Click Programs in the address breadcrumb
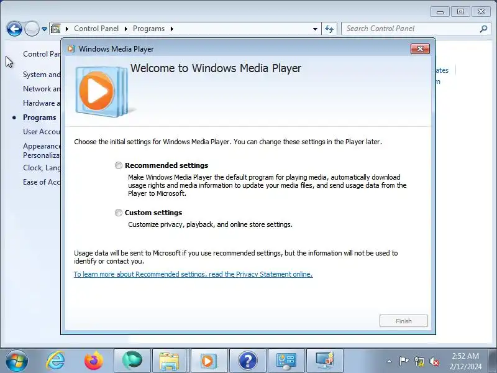Viewport: 497px width, 373px height. point(148,29)
